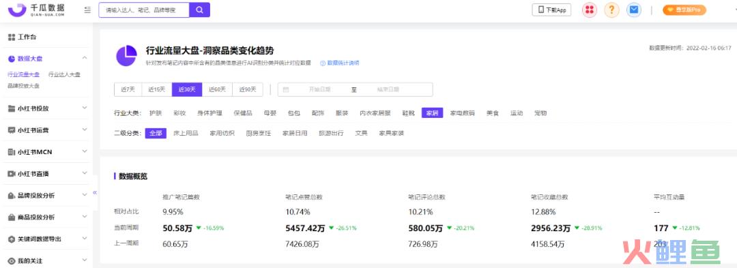The image size is (737, 268).
Task: Click the 关键词数据导出 hexagon icon
Action: coord(12,239)
